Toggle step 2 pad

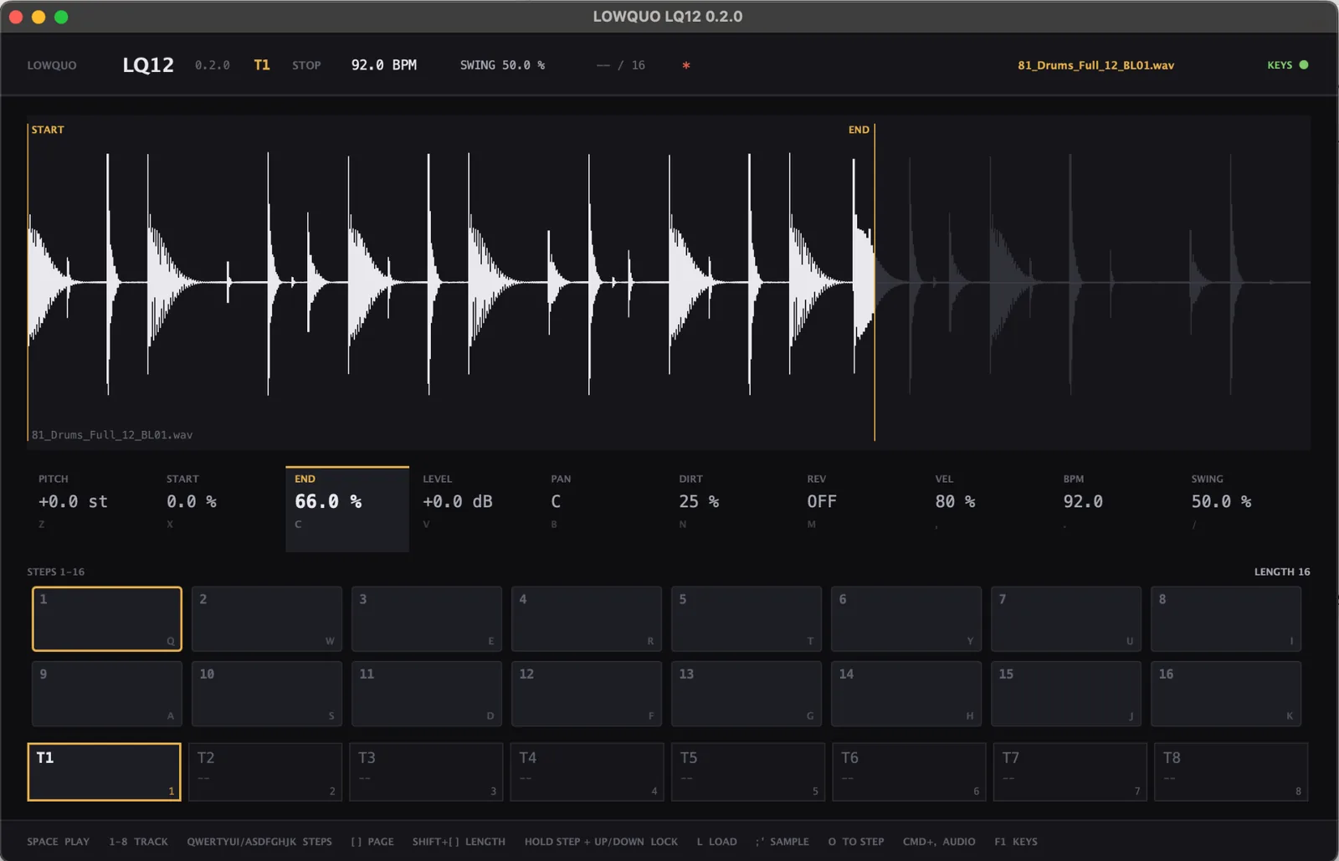266,618
